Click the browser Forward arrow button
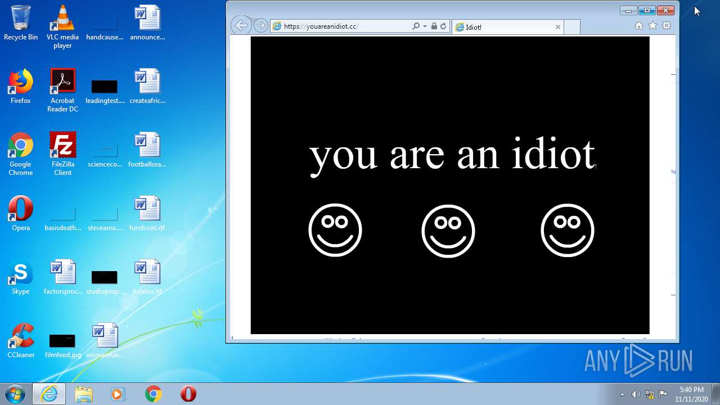Screen dimensions: 720x405 click(260, 26)
